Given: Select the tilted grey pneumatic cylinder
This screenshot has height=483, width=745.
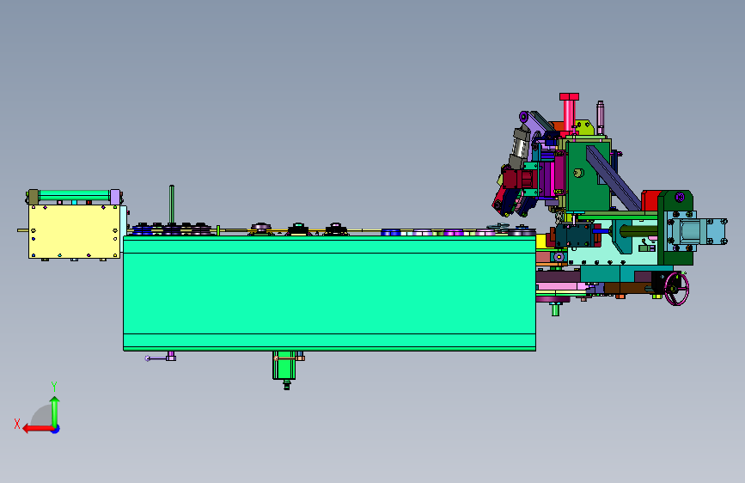Looking at the screenshot, I should click(x=520, y=146).
